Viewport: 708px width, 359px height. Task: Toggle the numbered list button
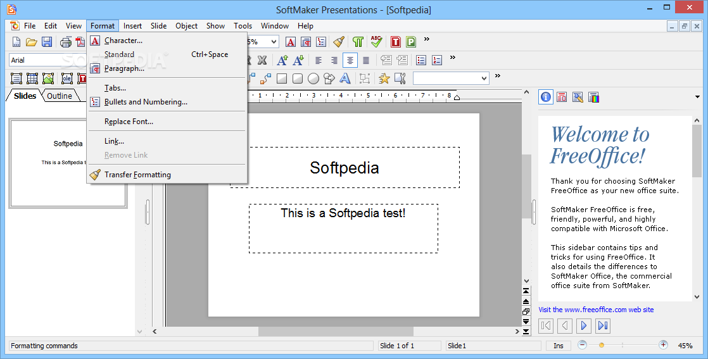[436, 60]
